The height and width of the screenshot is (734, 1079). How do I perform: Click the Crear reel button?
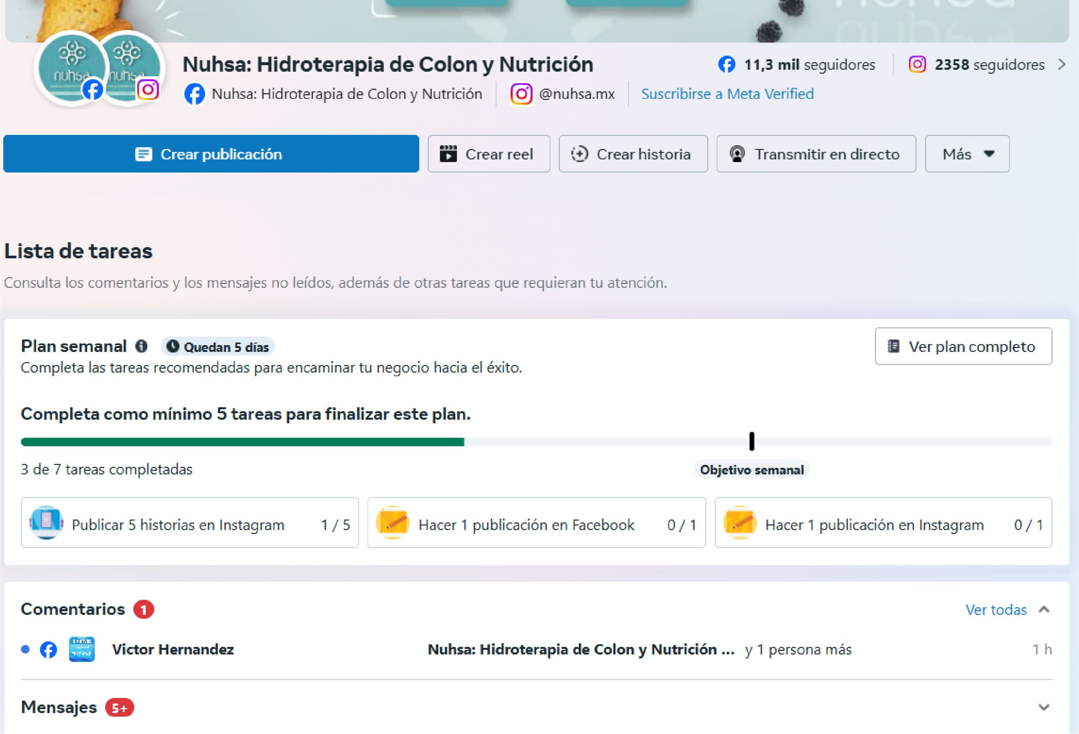489,154
